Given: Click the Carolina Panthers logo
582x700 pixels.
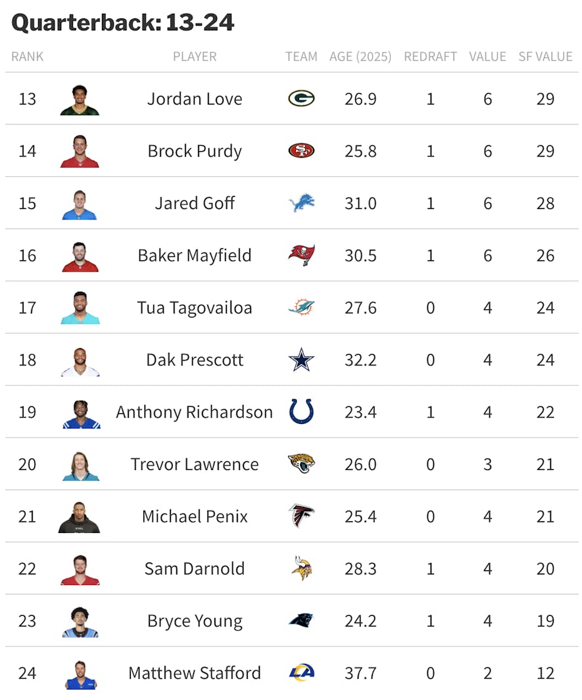Looking at the screenshot, I should pos(301,620).
